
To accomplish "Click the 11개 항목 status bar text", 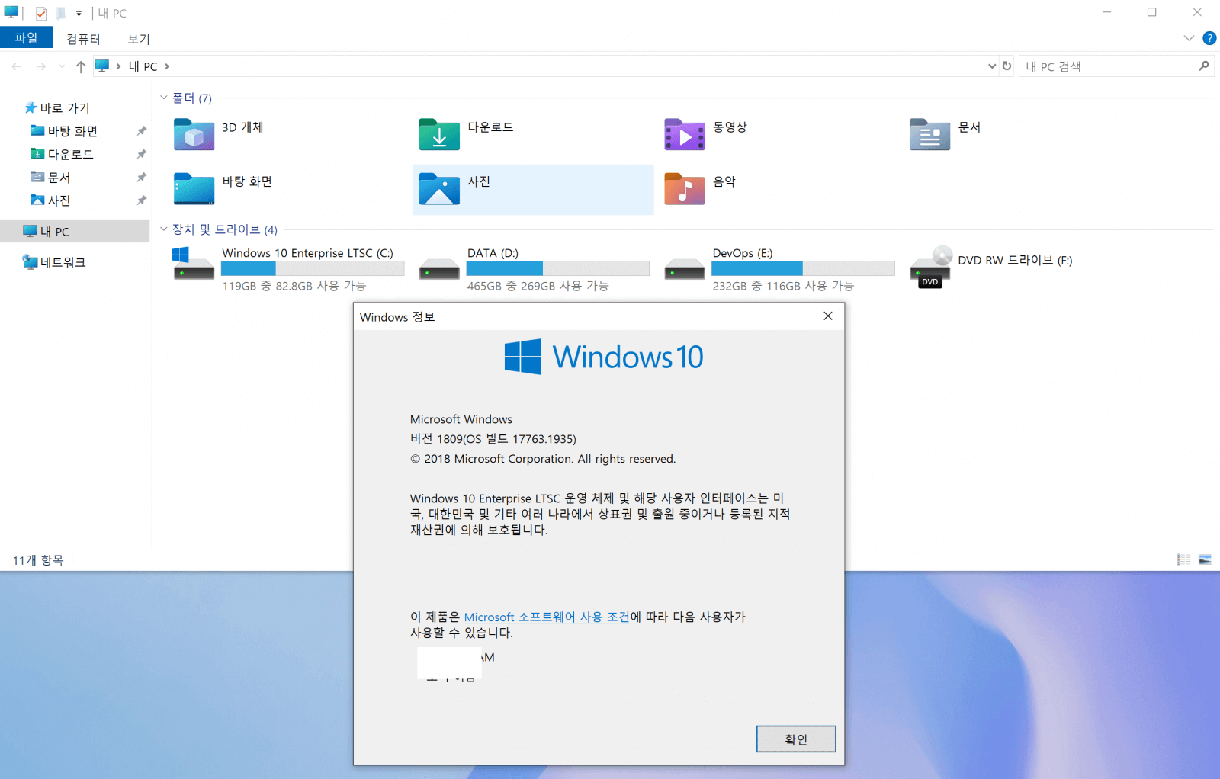I will point(38,560).
